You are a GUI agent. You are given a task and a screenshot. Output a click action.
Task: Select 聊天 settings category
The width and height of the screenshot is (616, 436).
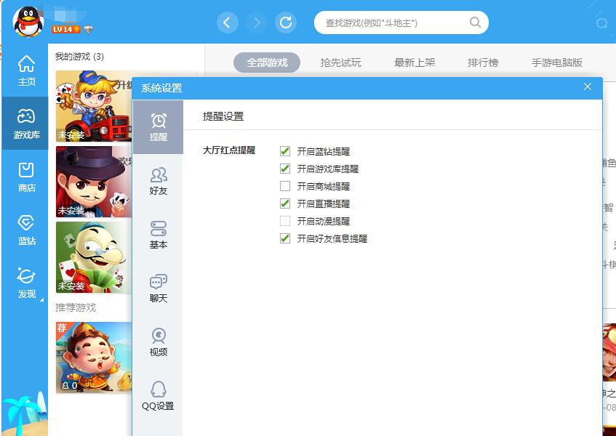[158, 288]
